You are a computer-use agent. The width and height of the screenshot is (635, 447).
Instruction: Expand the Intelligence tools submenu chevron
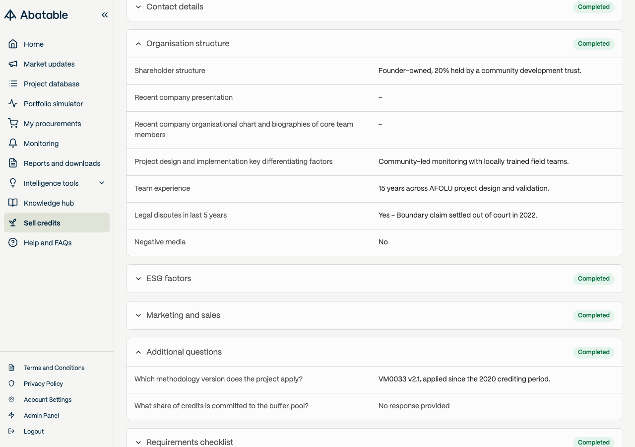click(x=102, y=183)
